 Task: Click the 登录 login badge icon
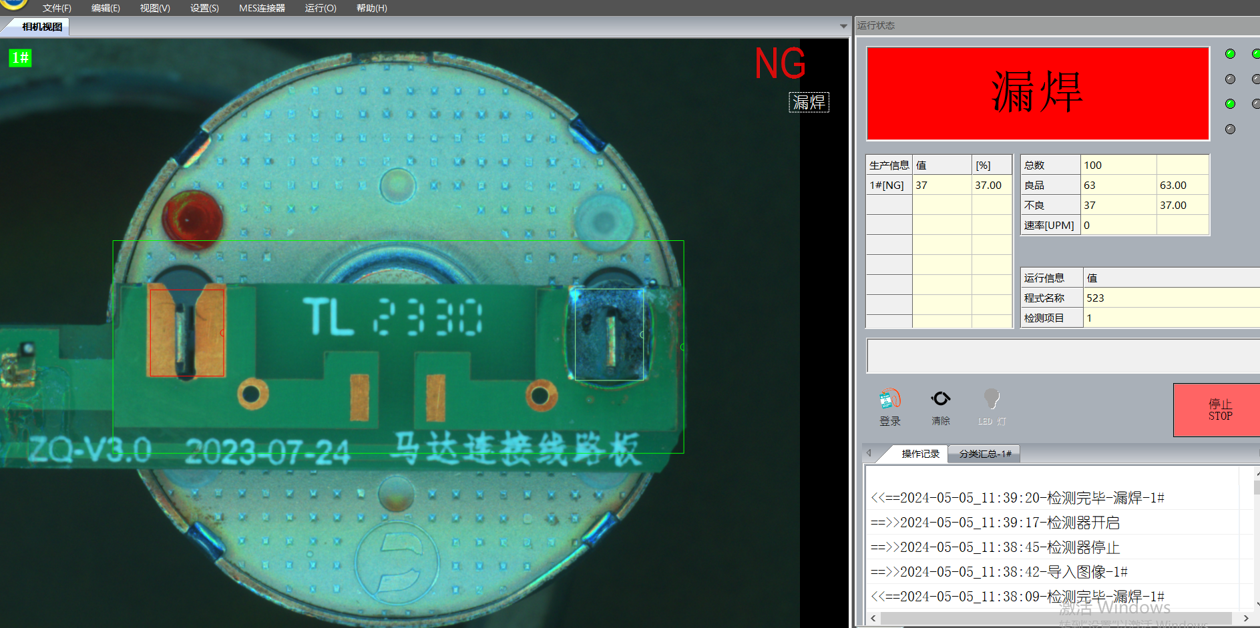click(890, 400)
